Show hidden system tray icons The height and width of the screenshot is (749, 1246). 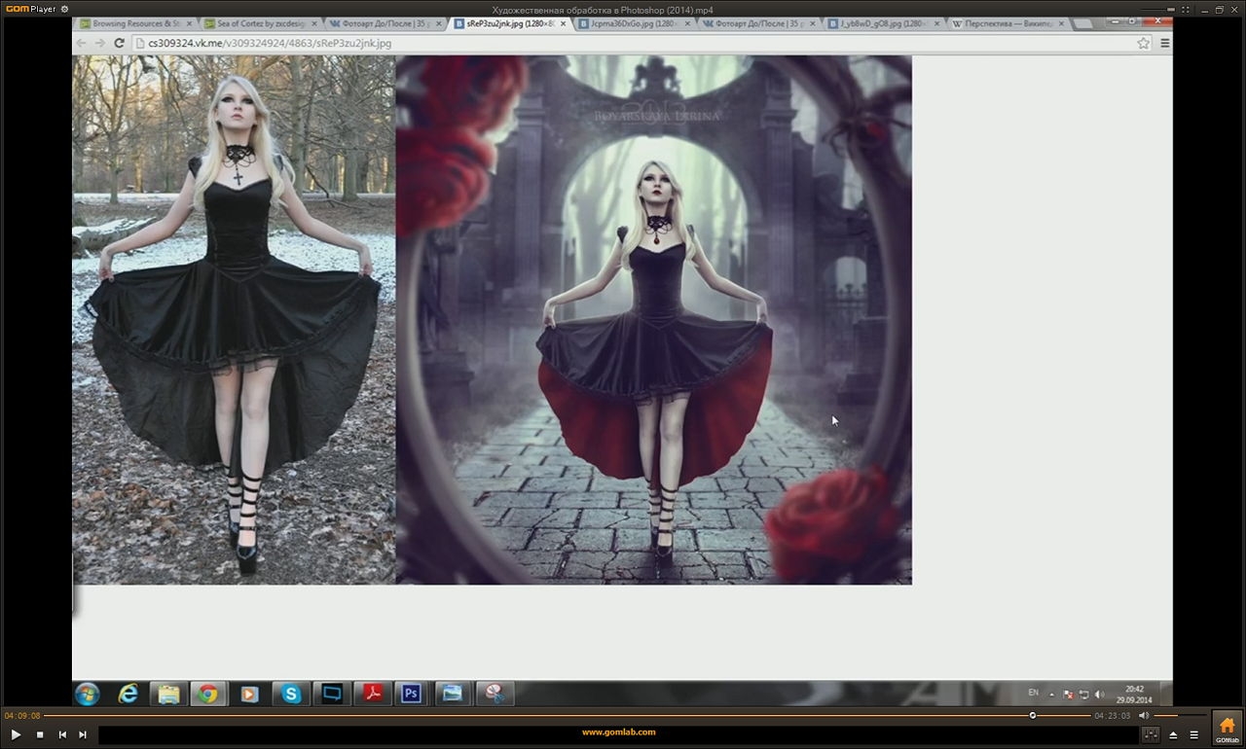coord(1051,695)
